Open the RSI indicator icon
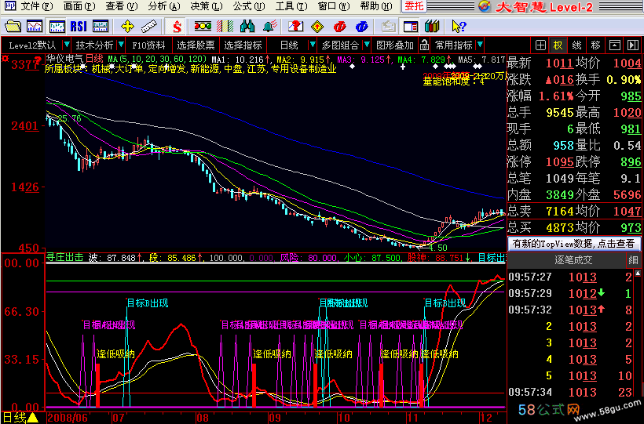 pyautogui.click(x=79, y=27)
